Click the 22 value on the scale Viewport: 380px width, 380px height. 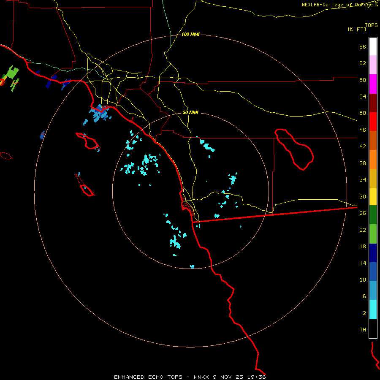pyautogui.click(x=363, y=230)
